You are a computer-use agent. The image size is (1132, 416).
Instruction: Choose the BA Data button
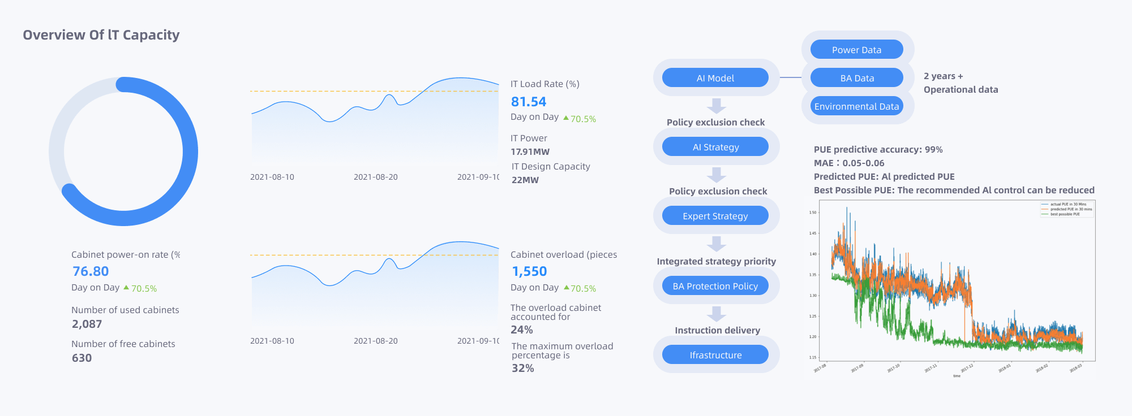(856, 78)
